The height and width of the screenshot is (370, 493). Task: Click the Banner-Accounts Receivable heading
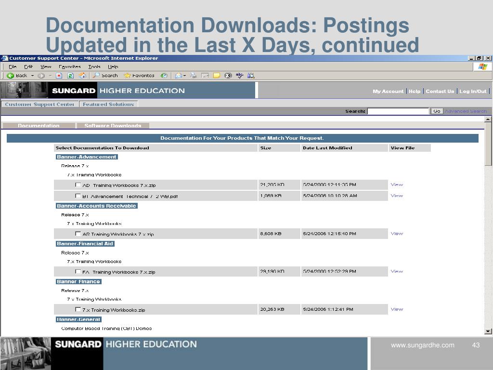(x=96, y=206)
